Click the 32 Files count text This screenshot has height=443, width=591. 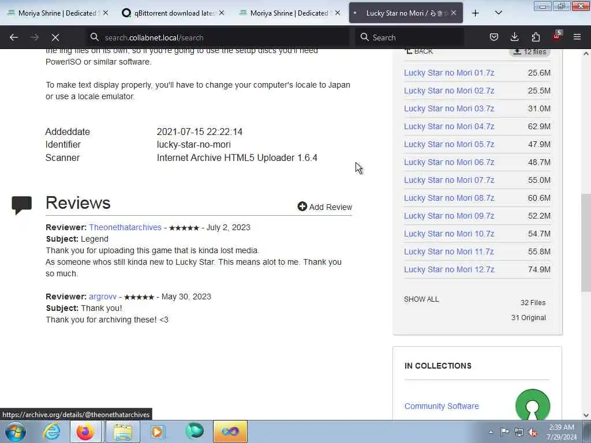pos(533,303)
